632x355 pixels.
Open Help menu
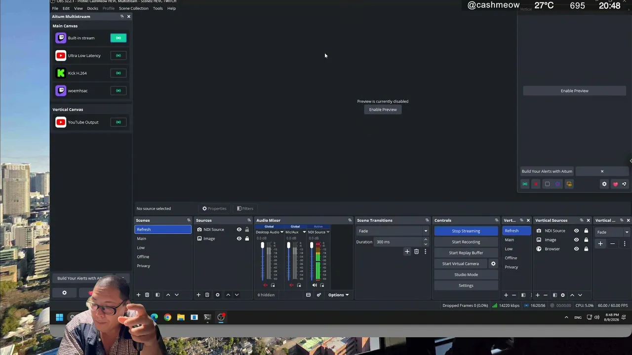click(x=171, y=8)
